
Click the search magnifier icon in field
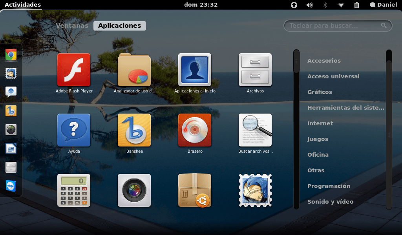pos(384,25)
